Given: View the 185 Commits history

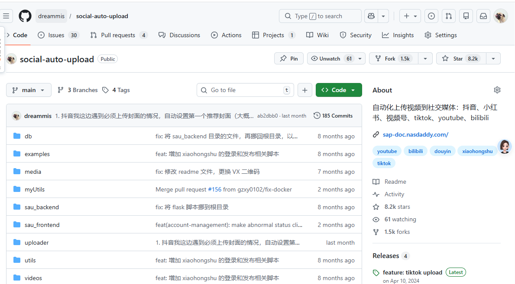Looking at the screenshot, I should click(333, 115).
